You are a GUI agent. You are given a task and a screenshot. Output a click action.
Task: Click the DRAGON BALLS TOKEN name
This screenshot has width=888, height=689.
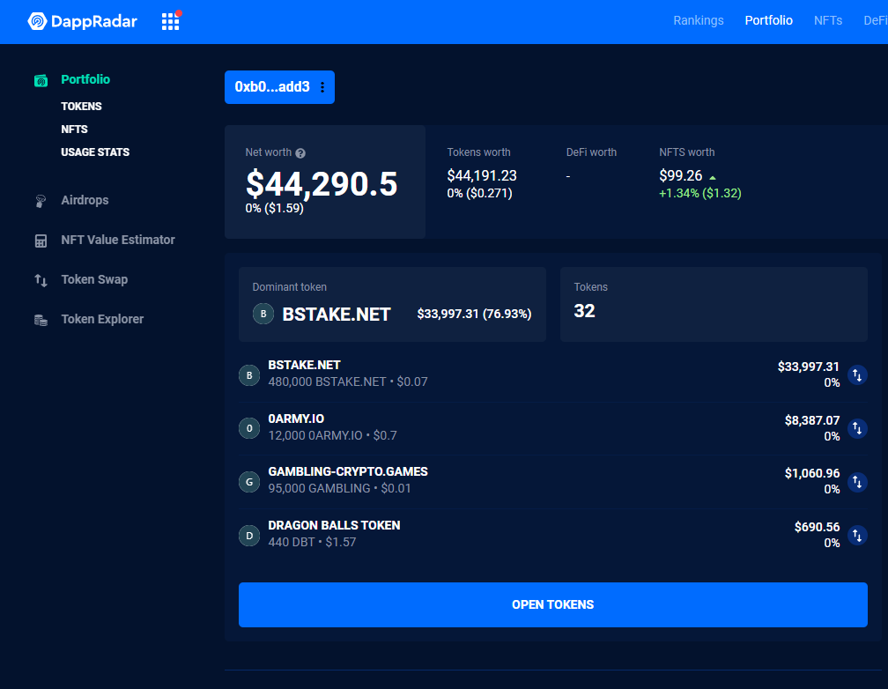(x=334, y=525)
